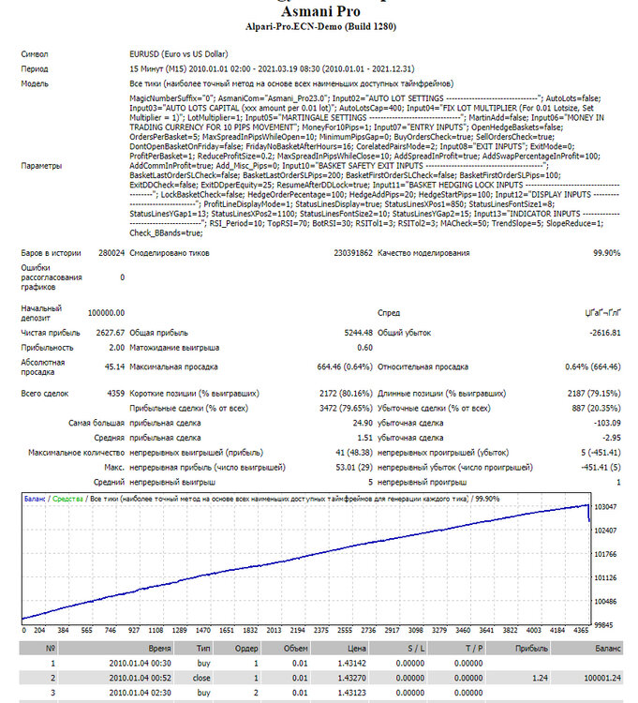
Task: Select trade time 2010.01.04 00:30
Action: click(x=140, y=663)
